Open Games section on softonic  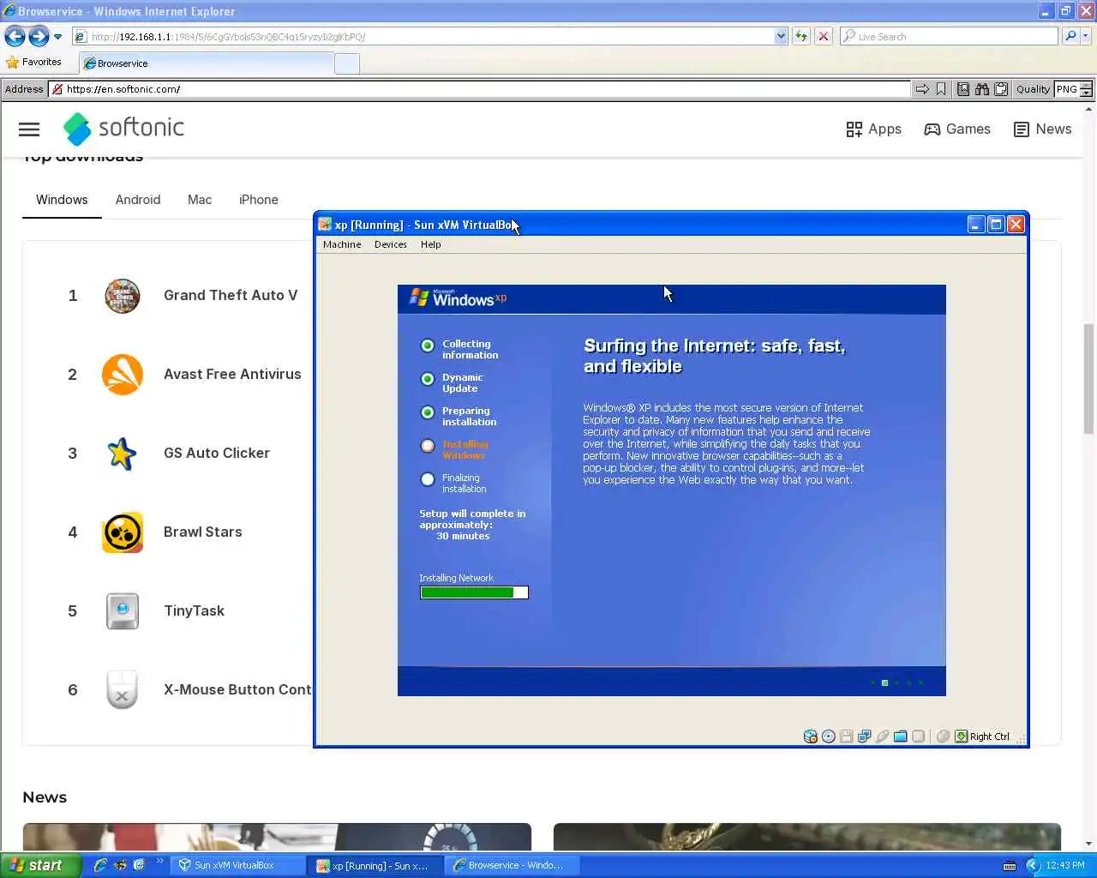coord(957,129)
